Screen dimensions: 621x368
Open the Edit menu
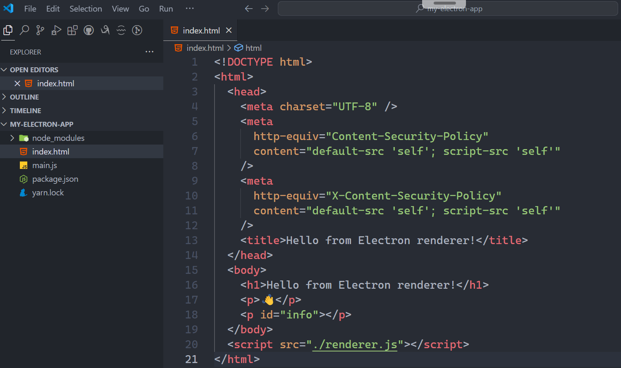point(53,9)
